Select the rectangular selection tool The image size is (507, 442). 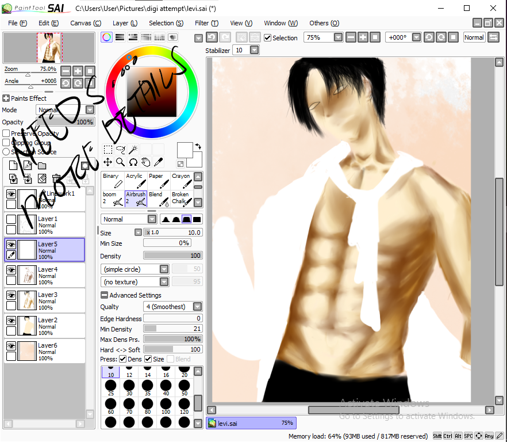[x=107, y=150]
